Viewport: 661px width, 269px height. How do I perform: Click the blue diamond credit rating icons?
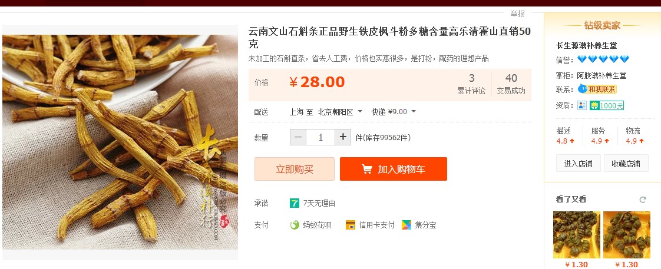point(603,59)
